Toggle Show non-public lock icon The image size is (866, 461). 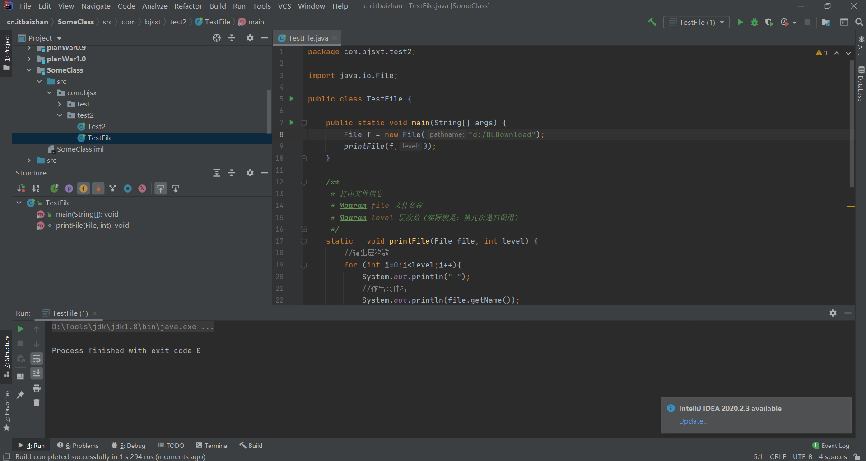(98, 189)
